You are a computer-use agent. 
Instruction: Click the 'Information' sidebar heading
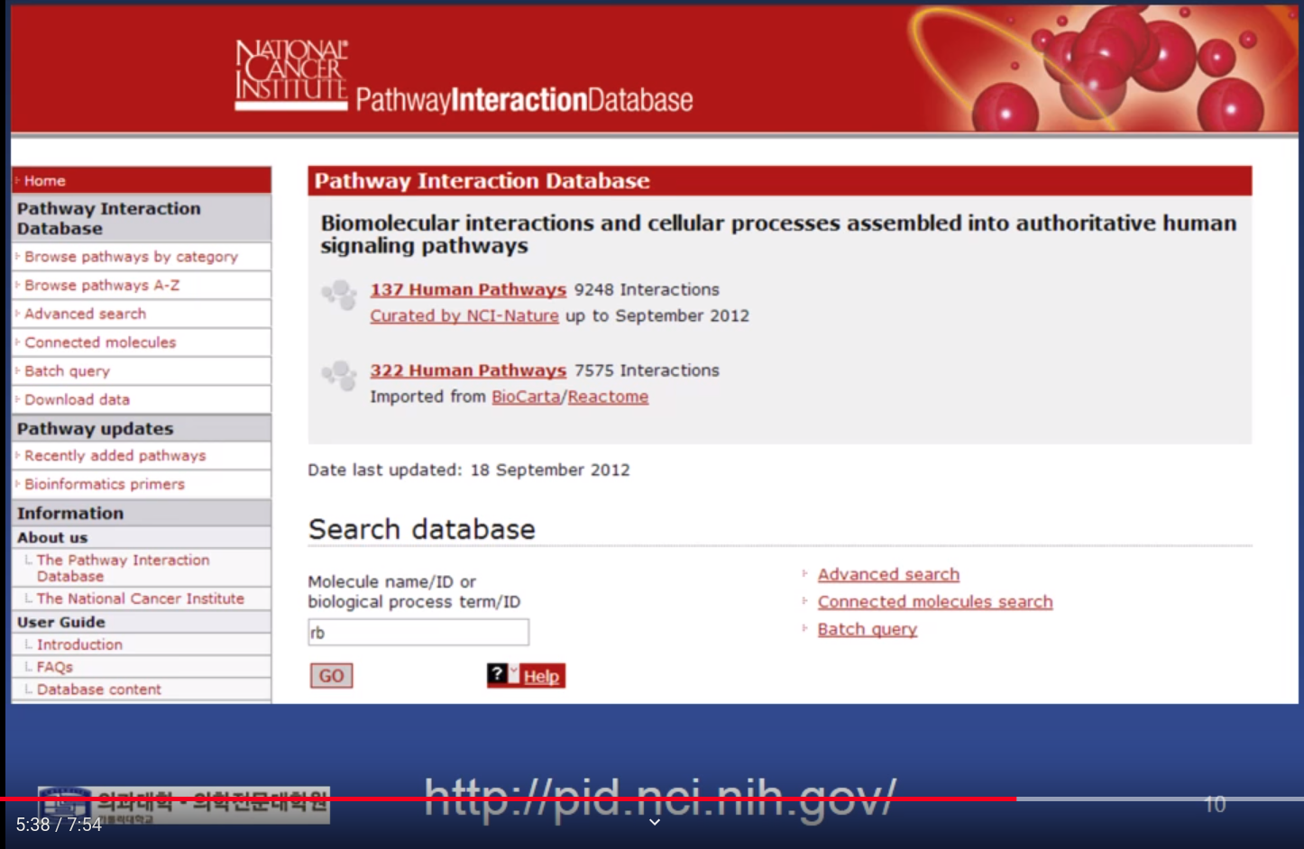tap(70, 513)
